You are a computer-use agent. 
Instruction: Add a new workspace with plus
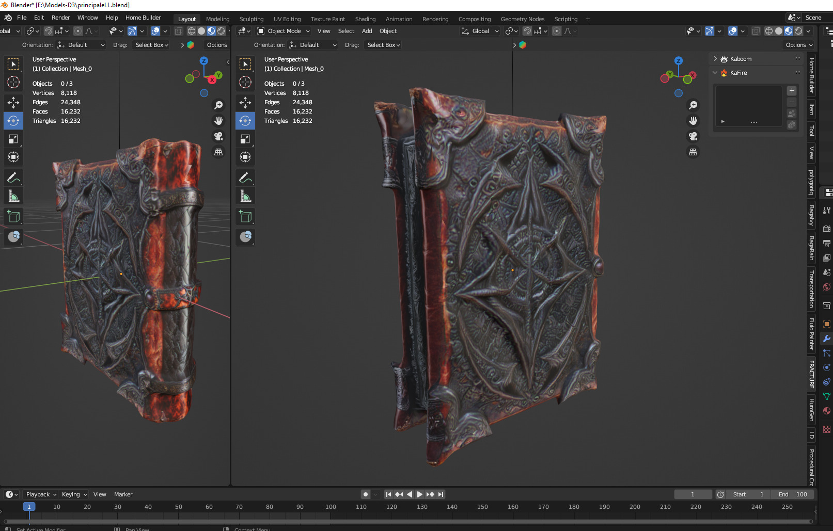tap(588, 19)
